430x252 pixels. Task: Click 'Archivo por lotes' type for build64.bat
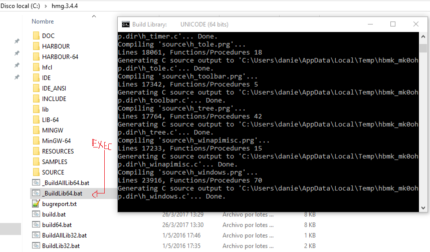(248, 225)
